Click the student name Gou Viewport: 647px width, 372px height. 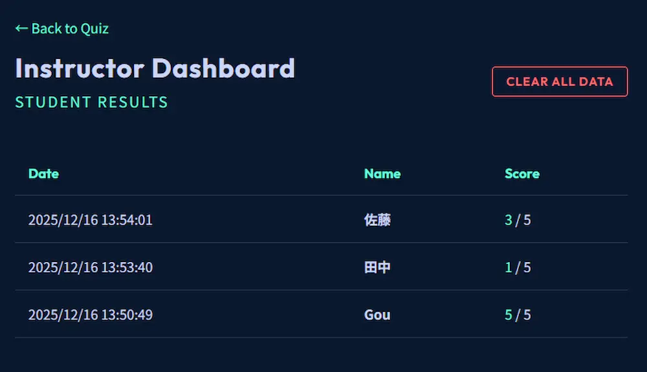click(377, 315)
